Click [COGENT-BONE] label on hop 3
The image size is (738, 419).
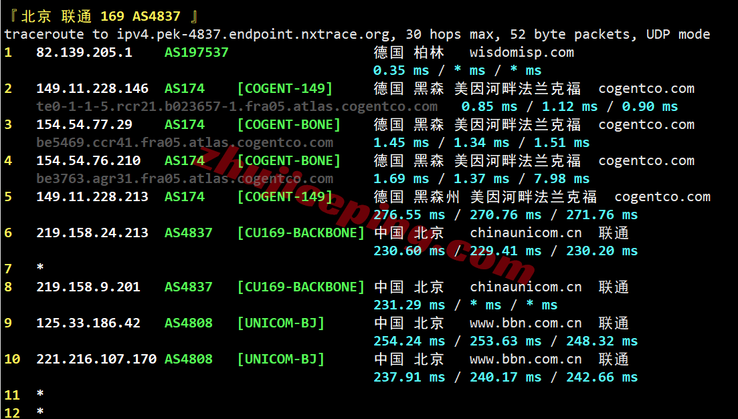click(288, 124)
